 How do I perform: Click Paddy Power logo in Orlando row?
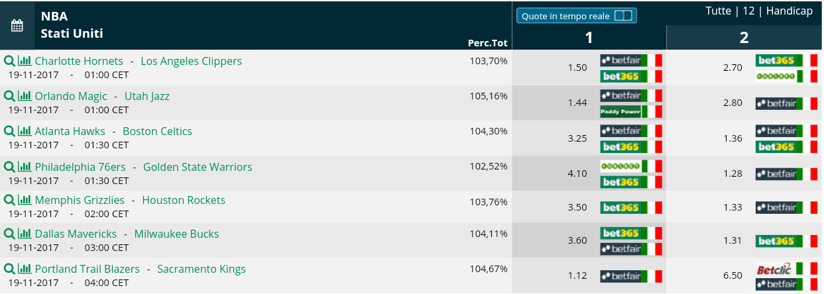pyautogui.click(x=620, y=111)
